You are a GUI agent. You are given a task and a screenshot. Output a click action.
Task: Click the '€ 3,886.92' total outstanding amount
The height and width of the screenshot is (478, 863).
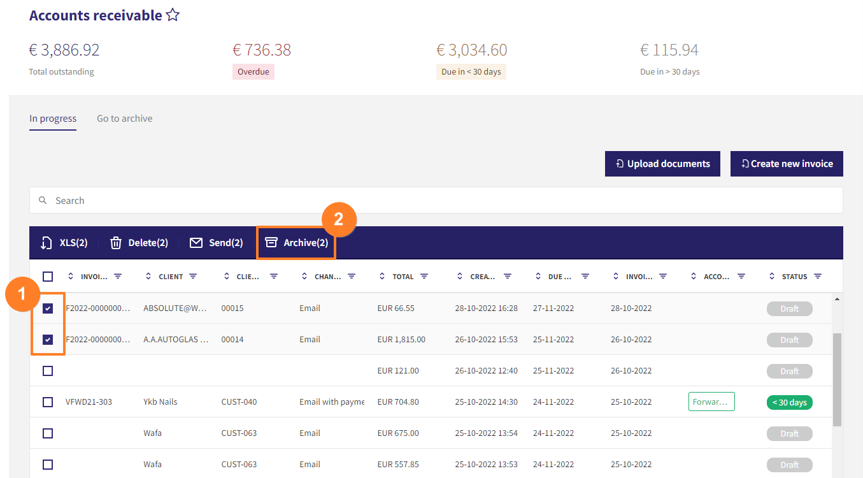tap(64, 50)
